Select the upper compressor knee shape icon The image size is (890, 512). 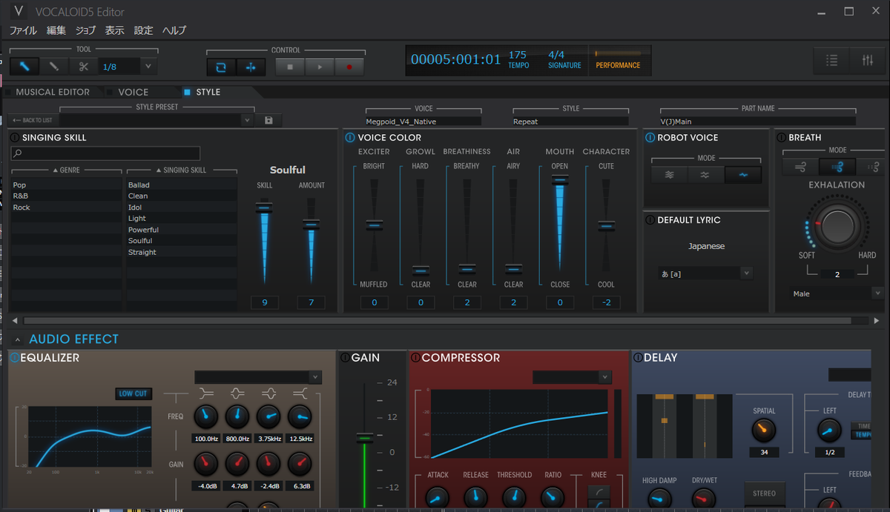point(599,491)
